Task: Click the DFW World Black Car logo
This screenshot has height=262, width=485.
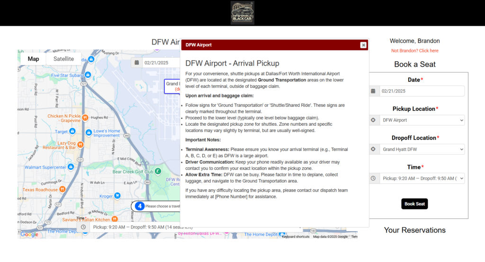Action: click(242, 13)
